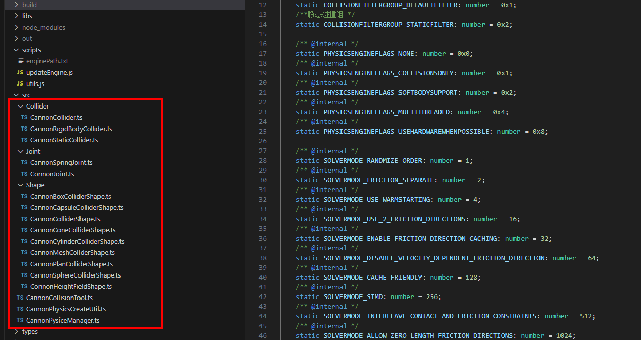The width and height of the screenshot is (641, 340).
Task: Expand the types folder
Action: 16,332
